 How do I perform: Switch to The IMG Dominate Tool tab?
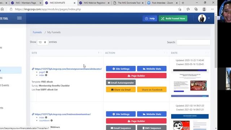pyautogui.click(x=128, y=3)
